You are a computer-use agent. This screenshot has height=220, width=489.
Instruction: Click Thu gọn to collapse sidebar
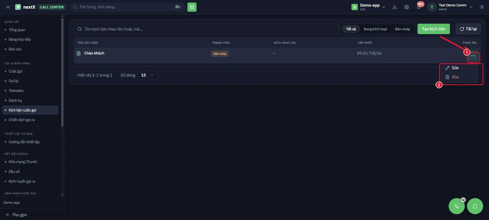(16, 215)
